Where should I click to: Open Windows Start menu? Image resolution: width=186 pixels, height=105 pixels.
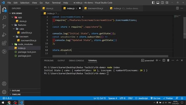pos(3,102)
